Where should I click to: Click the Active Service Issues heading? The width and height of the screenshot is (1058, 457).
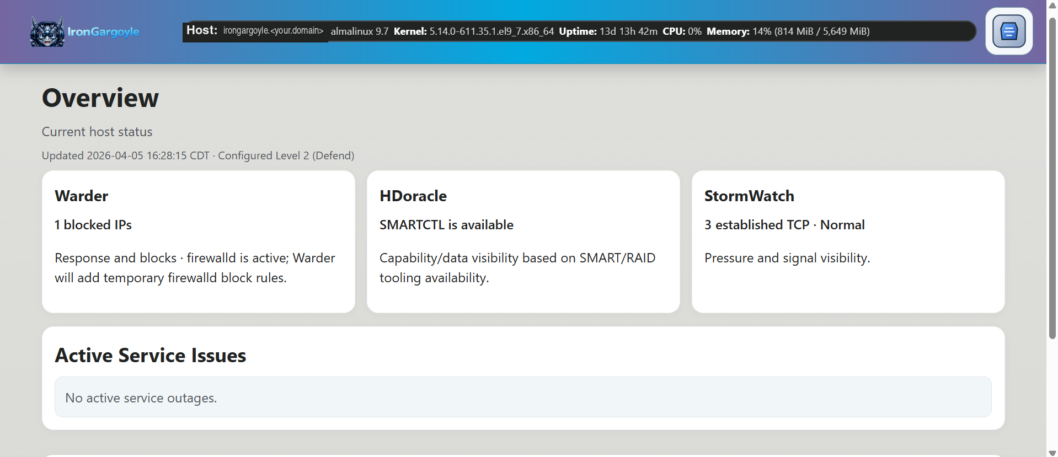tap(150, 356)
